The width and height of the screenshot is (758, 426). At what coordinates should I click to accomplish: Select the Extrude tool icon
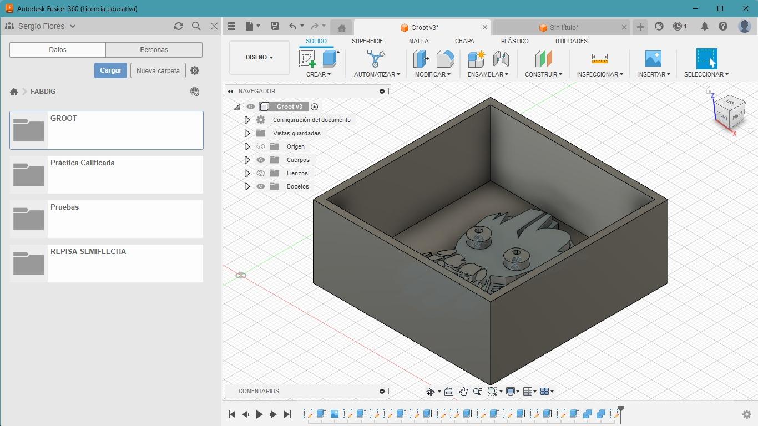331,58
